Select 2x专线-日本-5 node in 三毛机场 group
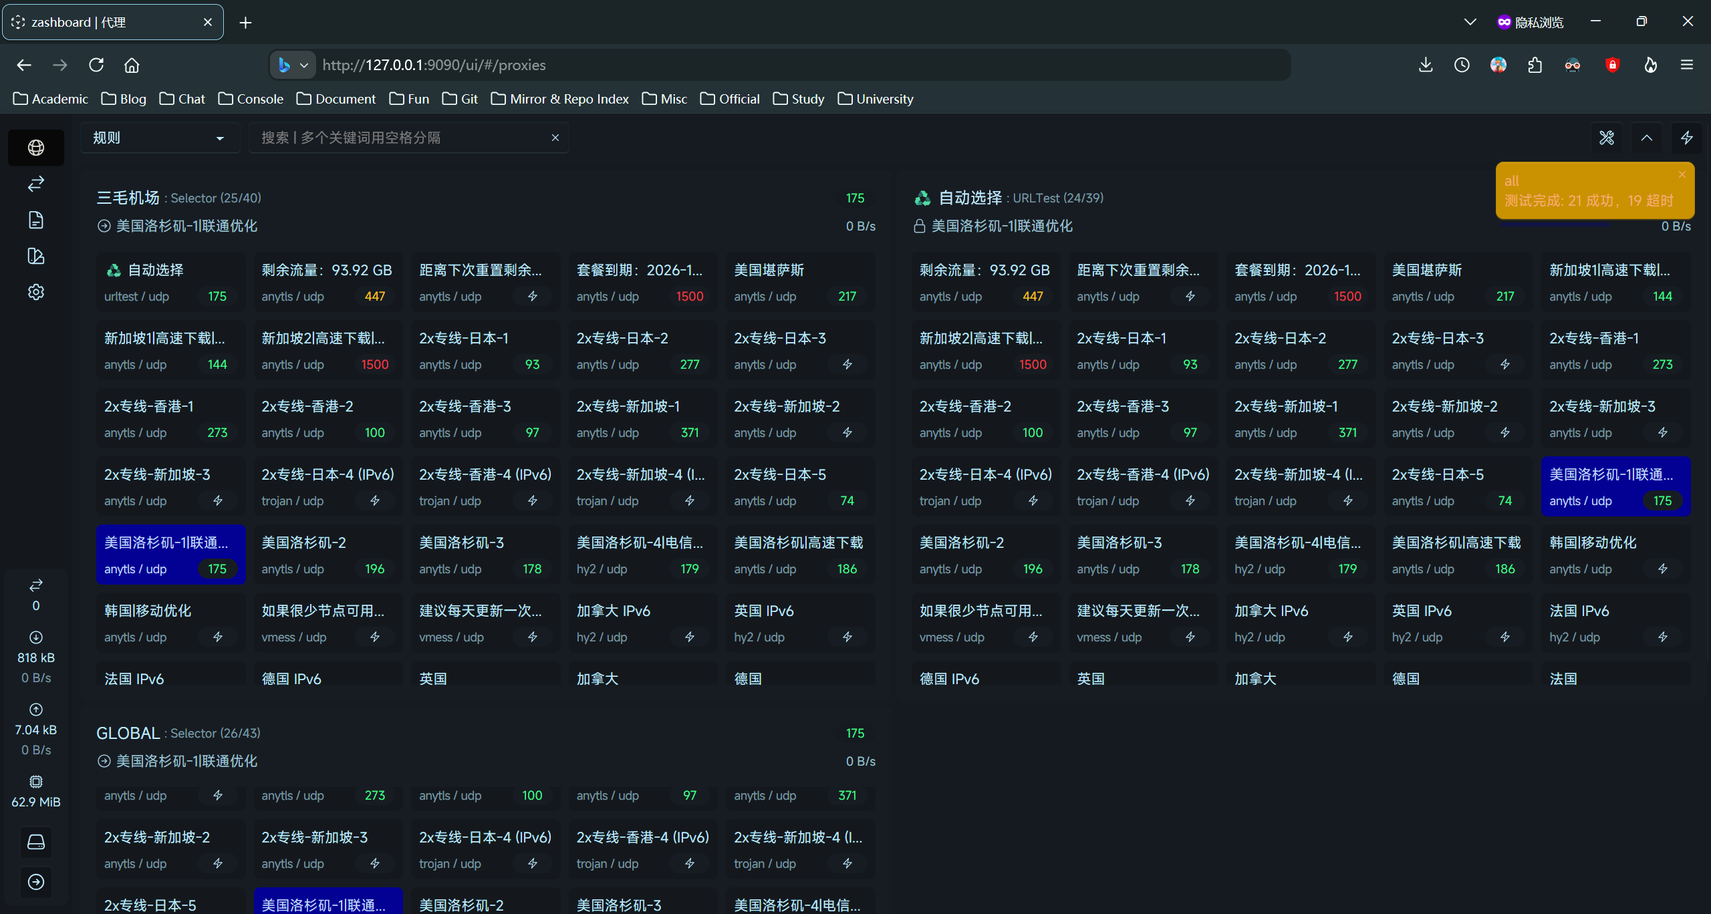 (x=801, y=486)
